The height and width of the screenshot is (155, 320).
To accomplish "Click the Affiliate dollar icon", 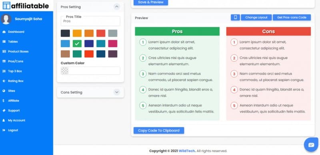I will (x=4, y=101).
